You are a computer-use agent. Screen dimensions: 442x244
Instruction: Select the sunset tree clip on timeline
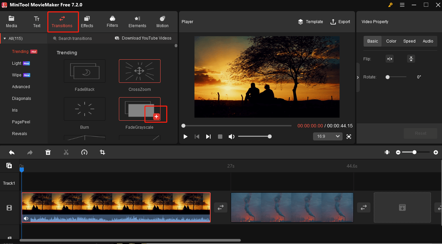[116, 207]
